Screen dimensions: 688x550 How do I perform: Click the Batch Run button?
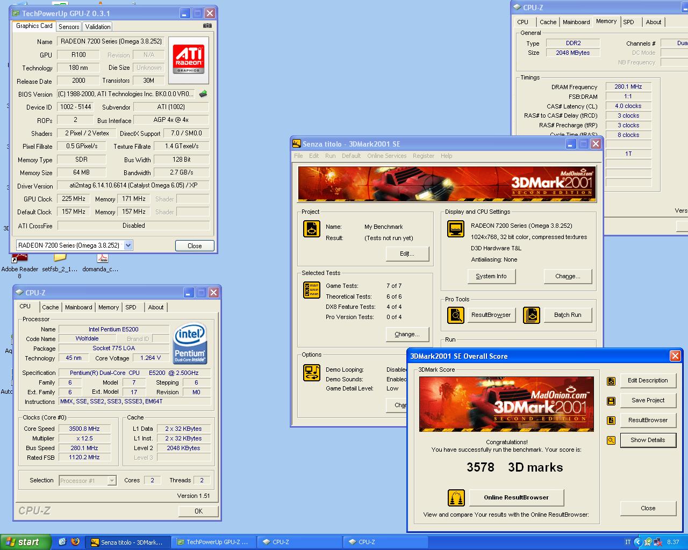[x=568, y=315]
